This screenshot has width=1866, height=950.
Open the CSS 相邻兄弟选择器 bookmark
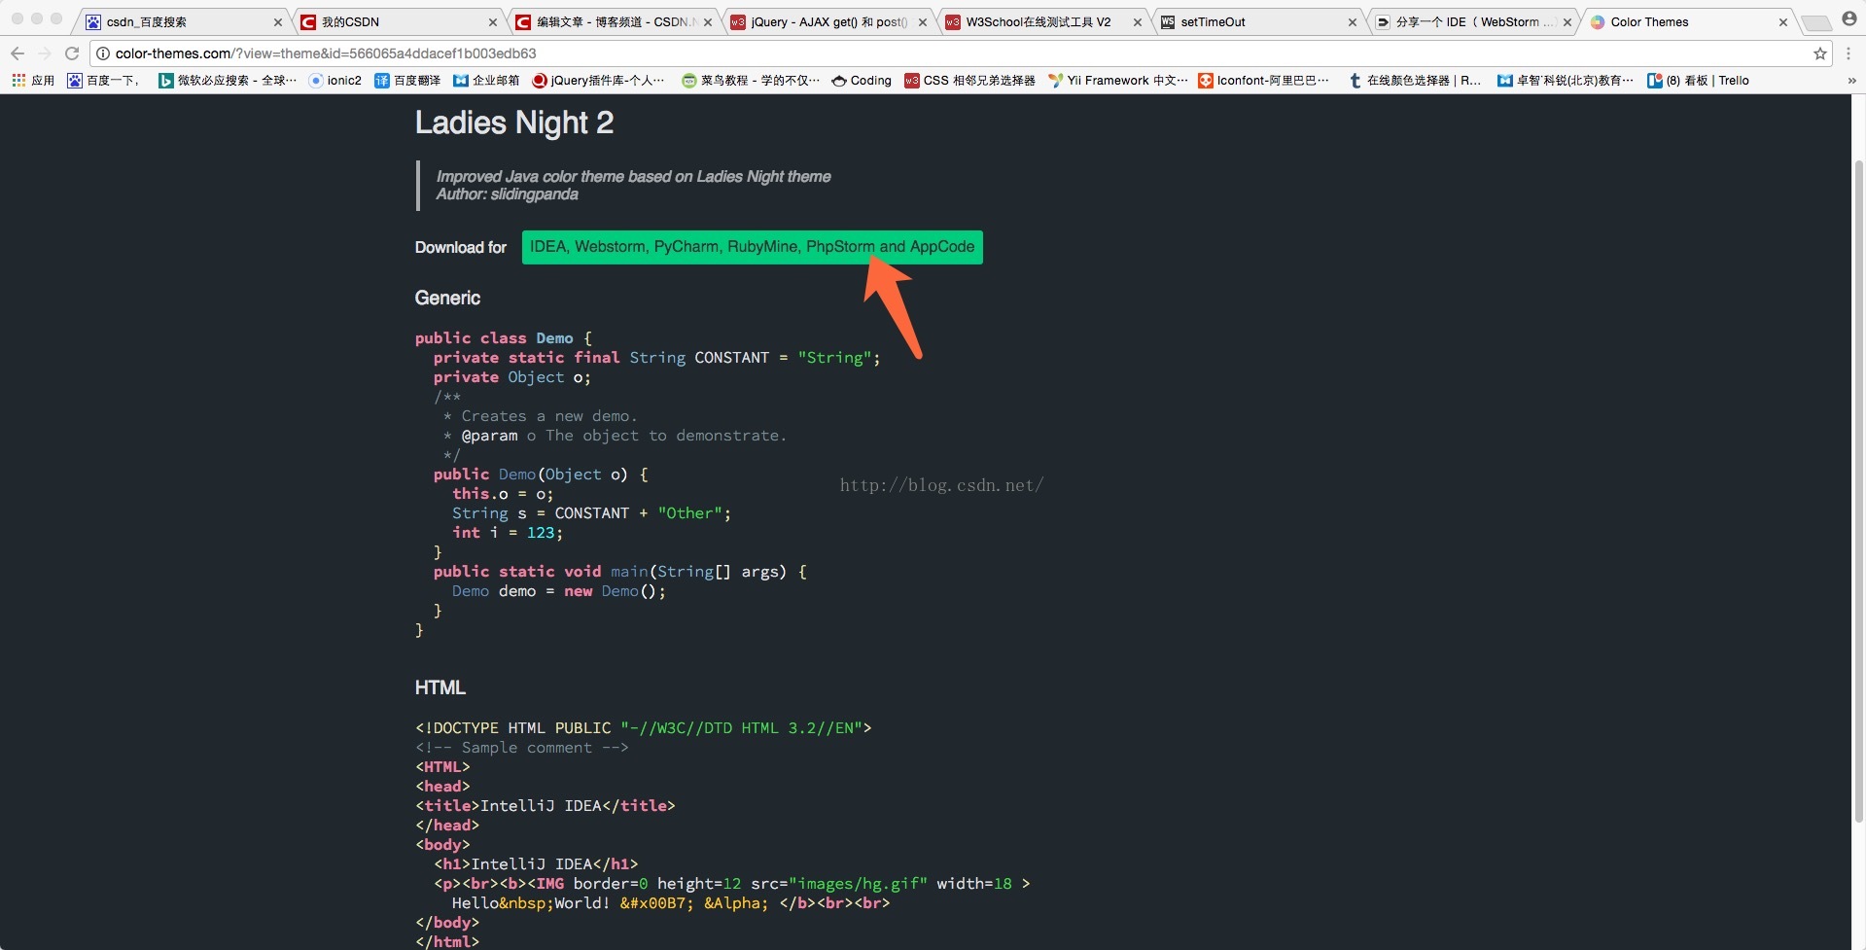point(969,81)
